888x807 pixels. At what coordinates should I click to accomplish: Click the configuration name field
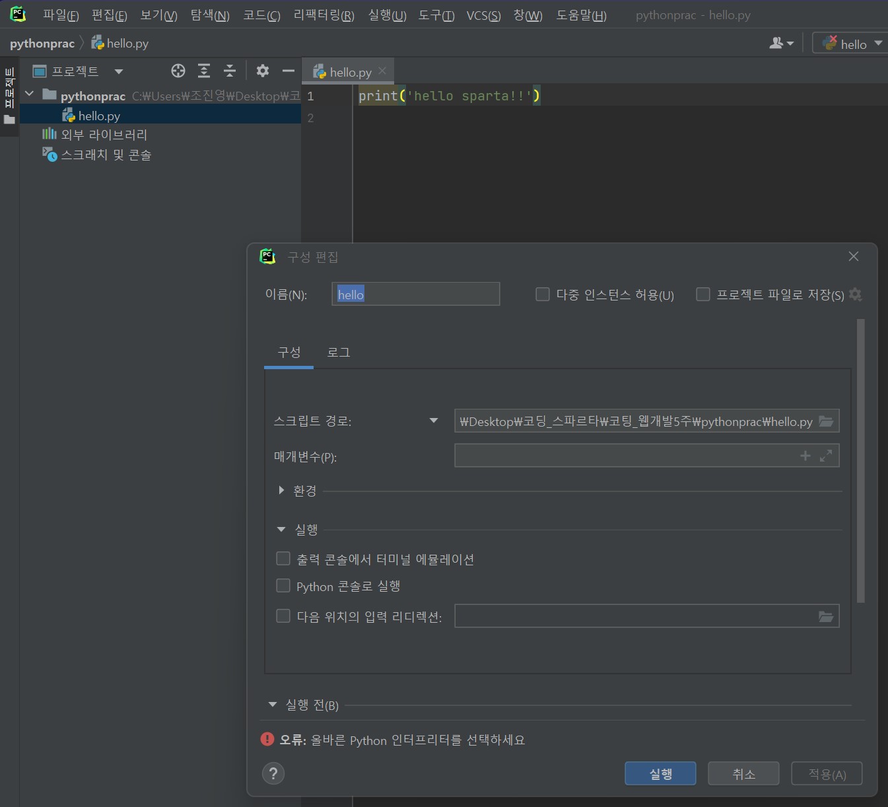pos(415,294)
